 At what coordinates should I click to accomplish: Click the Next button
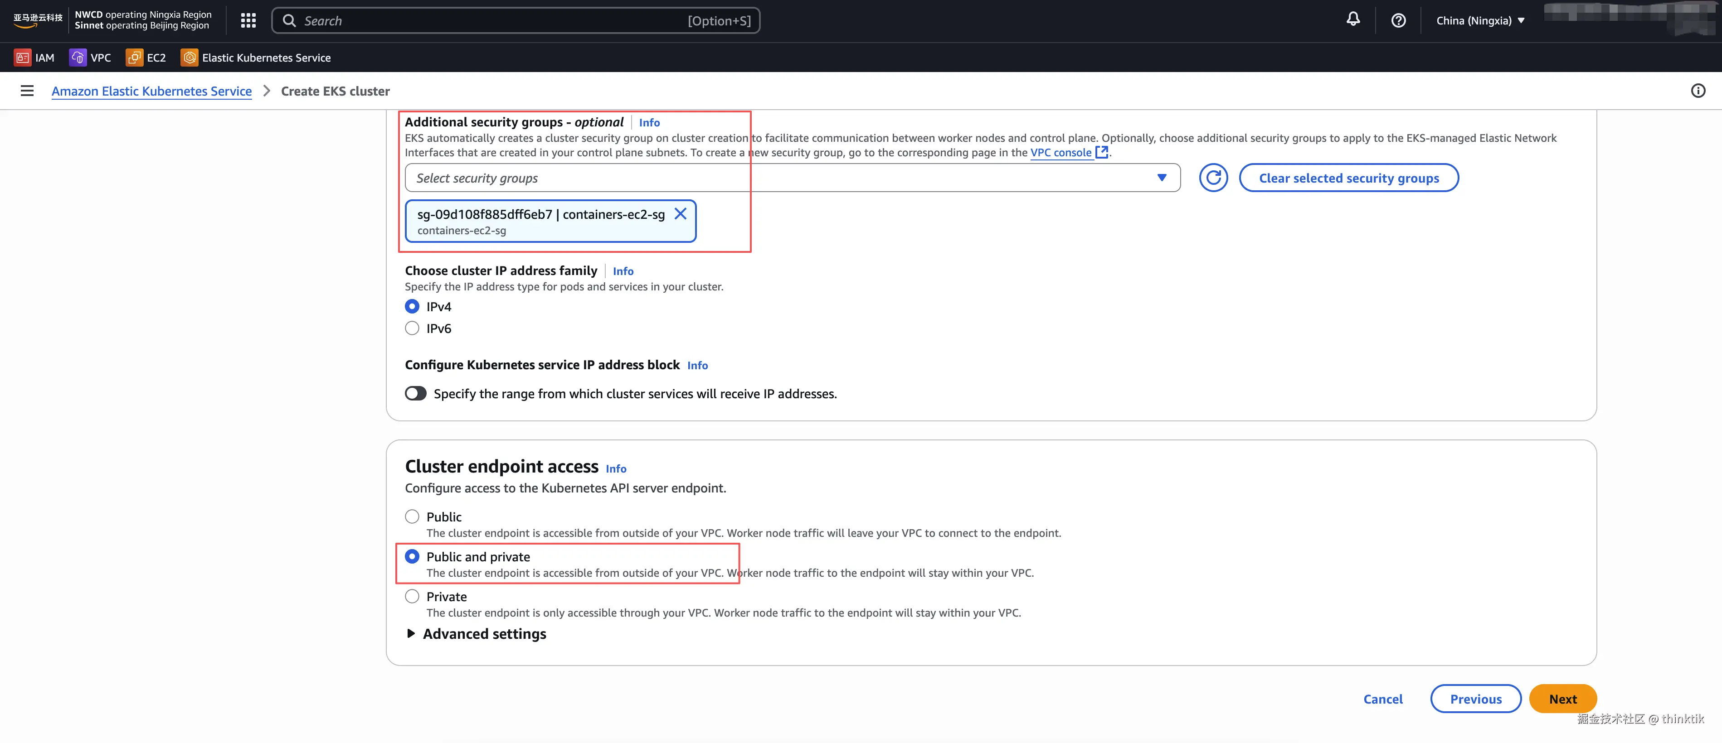1561,699
